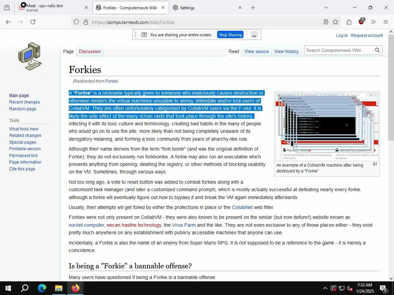Viewport: 394px width, 295px height.
Task: Toggle reader view icon in address bar
Action: (326, 22)
